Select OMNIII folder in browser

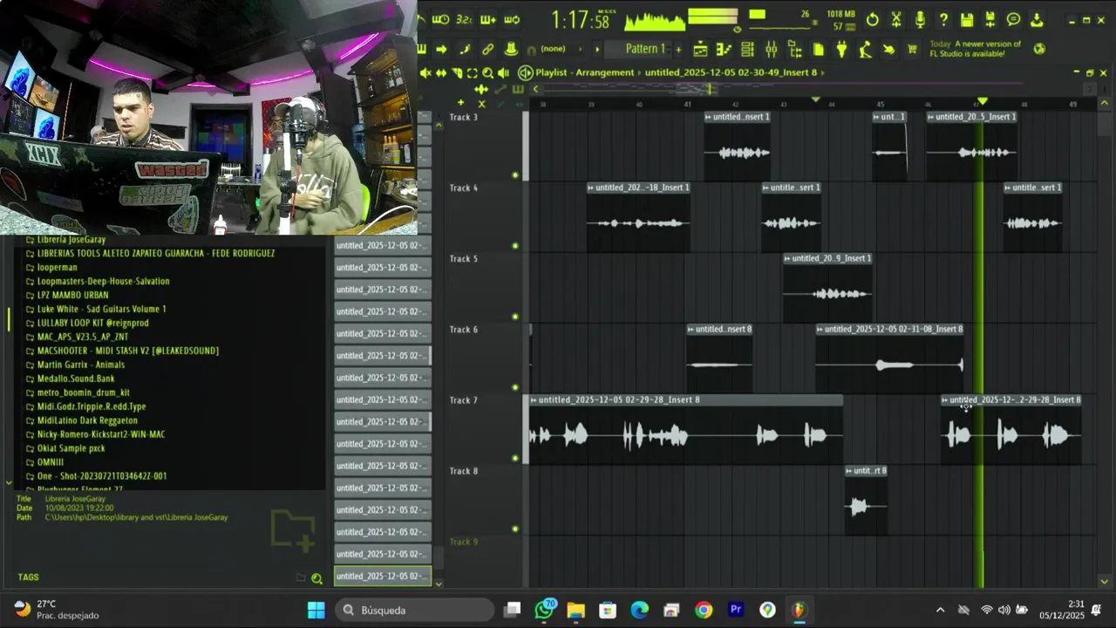[51, 462]
